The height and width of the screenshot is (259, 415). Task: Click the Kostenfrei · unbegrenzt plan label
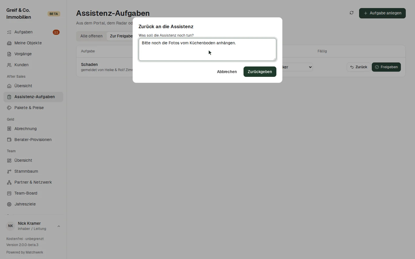click(x=25, y=239)
